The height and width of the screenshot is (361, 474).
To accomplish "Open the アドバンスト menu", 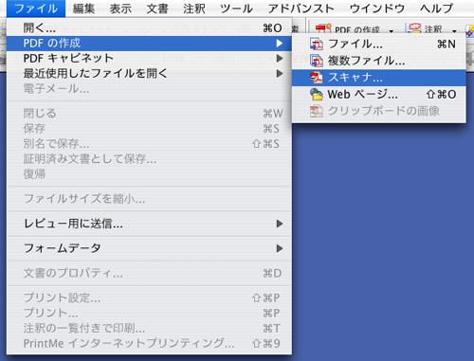I will [x=301, y=9].
